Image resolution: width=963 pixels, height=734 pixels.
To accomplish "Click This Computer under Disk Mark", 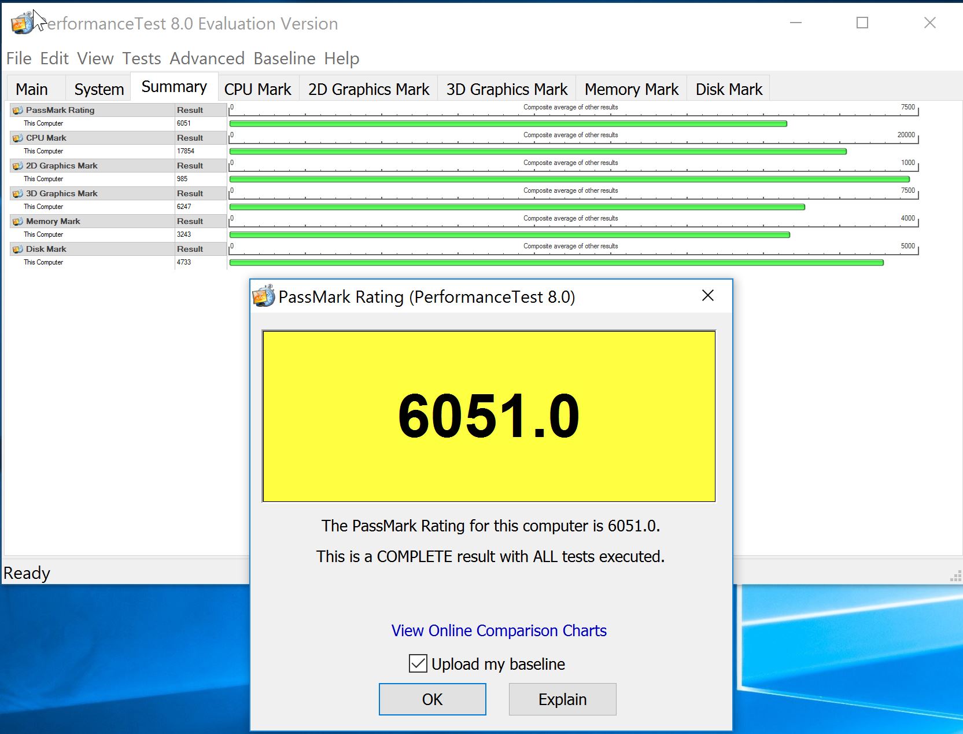I will click(x=43, y=262).
